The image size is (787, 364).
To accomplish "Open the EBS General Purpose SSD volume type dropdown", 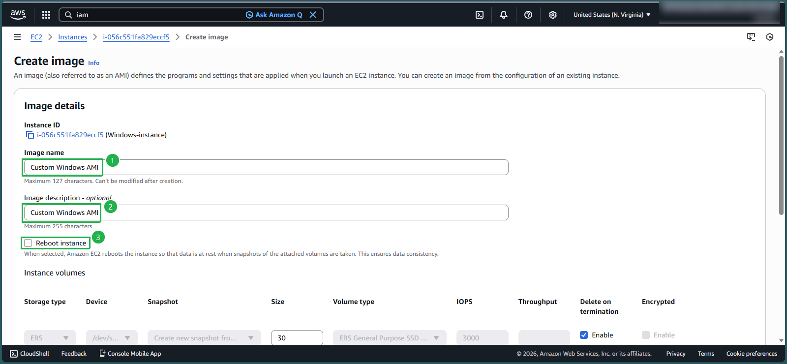I will 390,338.
